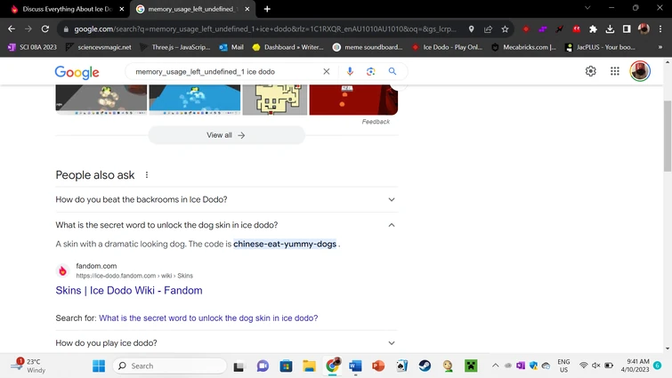Open People also ask options menu
This screenshot has width=672, height=378.
coord(147,174)
